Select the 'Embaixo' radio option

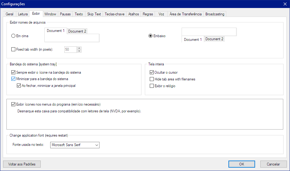point(150,36)
